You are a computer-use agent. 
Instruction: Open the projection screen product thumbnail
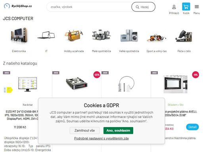[x=175, y=84]
